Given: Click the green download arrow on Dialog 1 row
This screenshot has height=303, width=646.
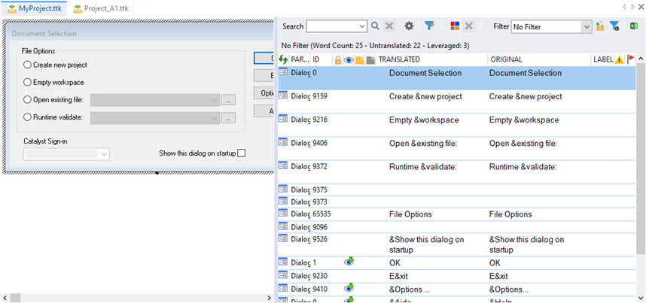Looking at the screenshot, I should click(x=349, y=262).
